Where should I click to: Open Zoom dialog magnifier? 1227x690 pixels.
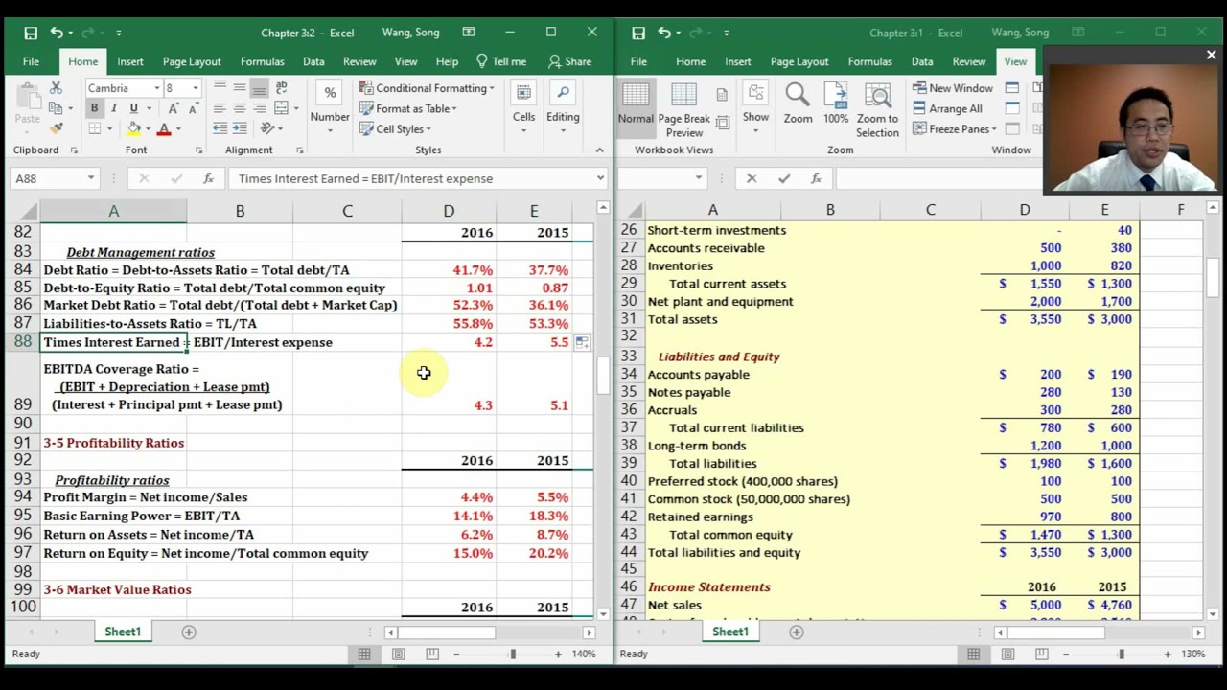coord(798,104)
